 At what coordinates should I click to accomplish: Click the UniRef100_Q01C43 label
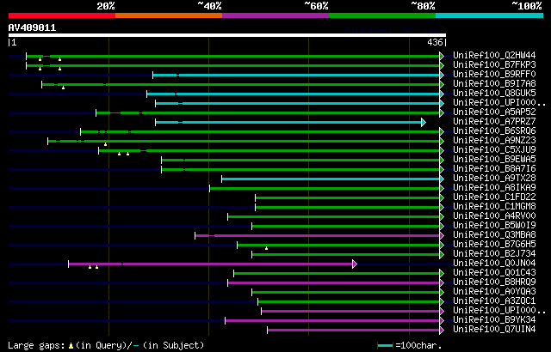coord(494,273)
